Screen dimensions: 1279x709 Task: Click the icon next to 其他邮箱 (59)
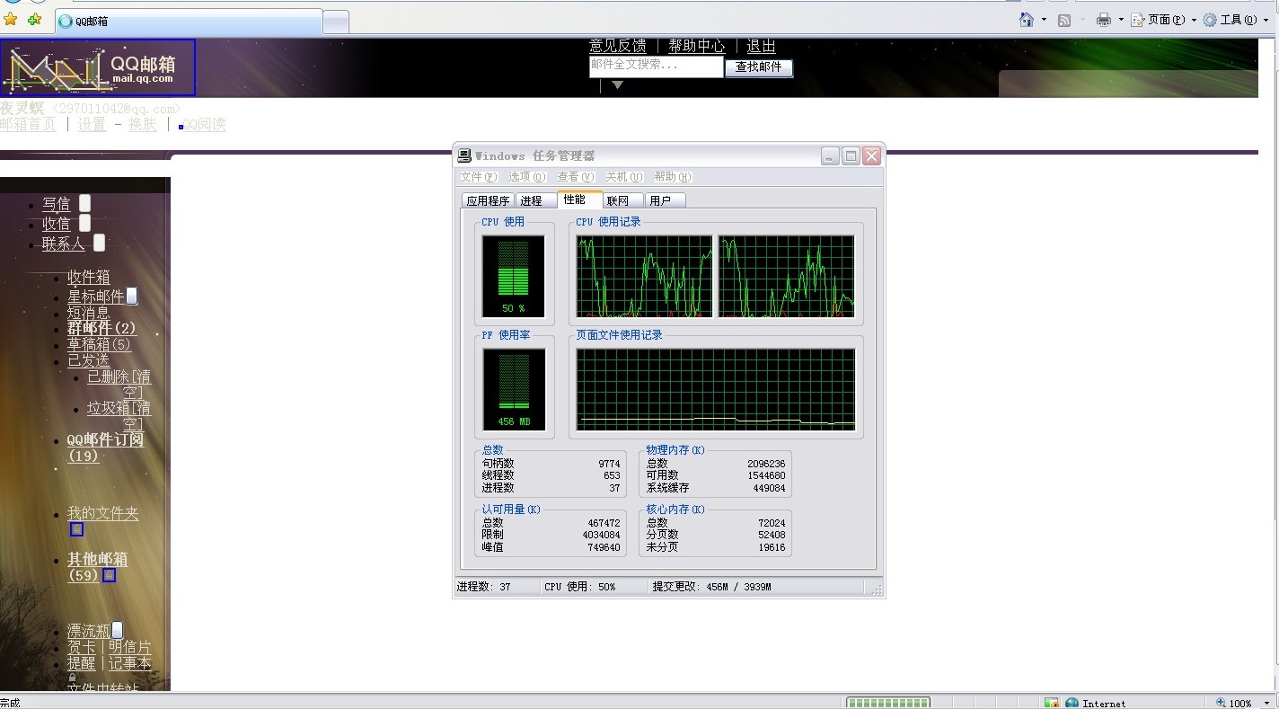109,575
